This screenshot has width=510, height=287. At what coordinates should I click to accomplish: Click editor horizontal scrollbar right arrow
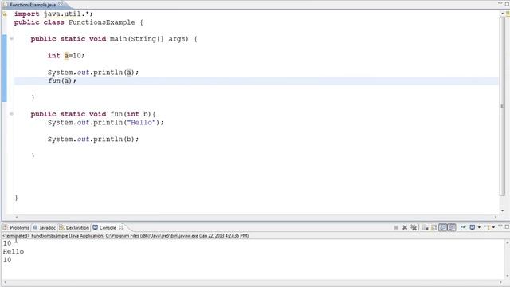(x=496, y=217)
